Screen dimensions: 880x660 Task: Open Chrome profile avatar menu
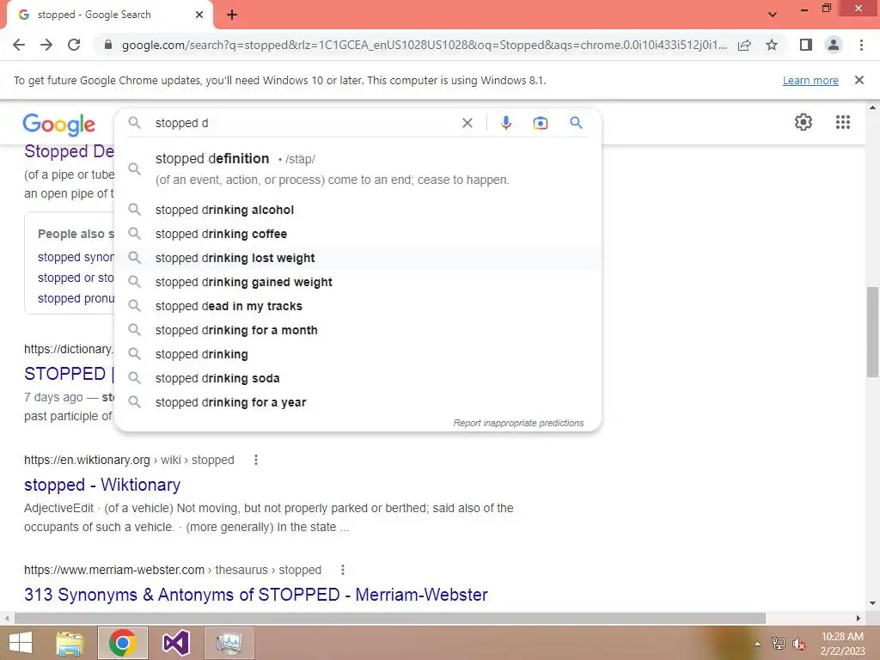click(x=834, y=45)
